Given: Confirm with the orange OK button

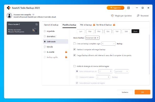Looking at the screenshot, I should [x=143, y=92].
